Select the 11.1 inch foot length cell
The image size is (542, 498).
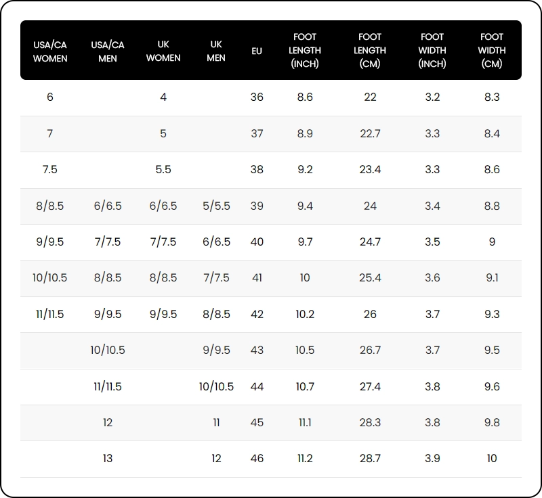coord(305,422)
